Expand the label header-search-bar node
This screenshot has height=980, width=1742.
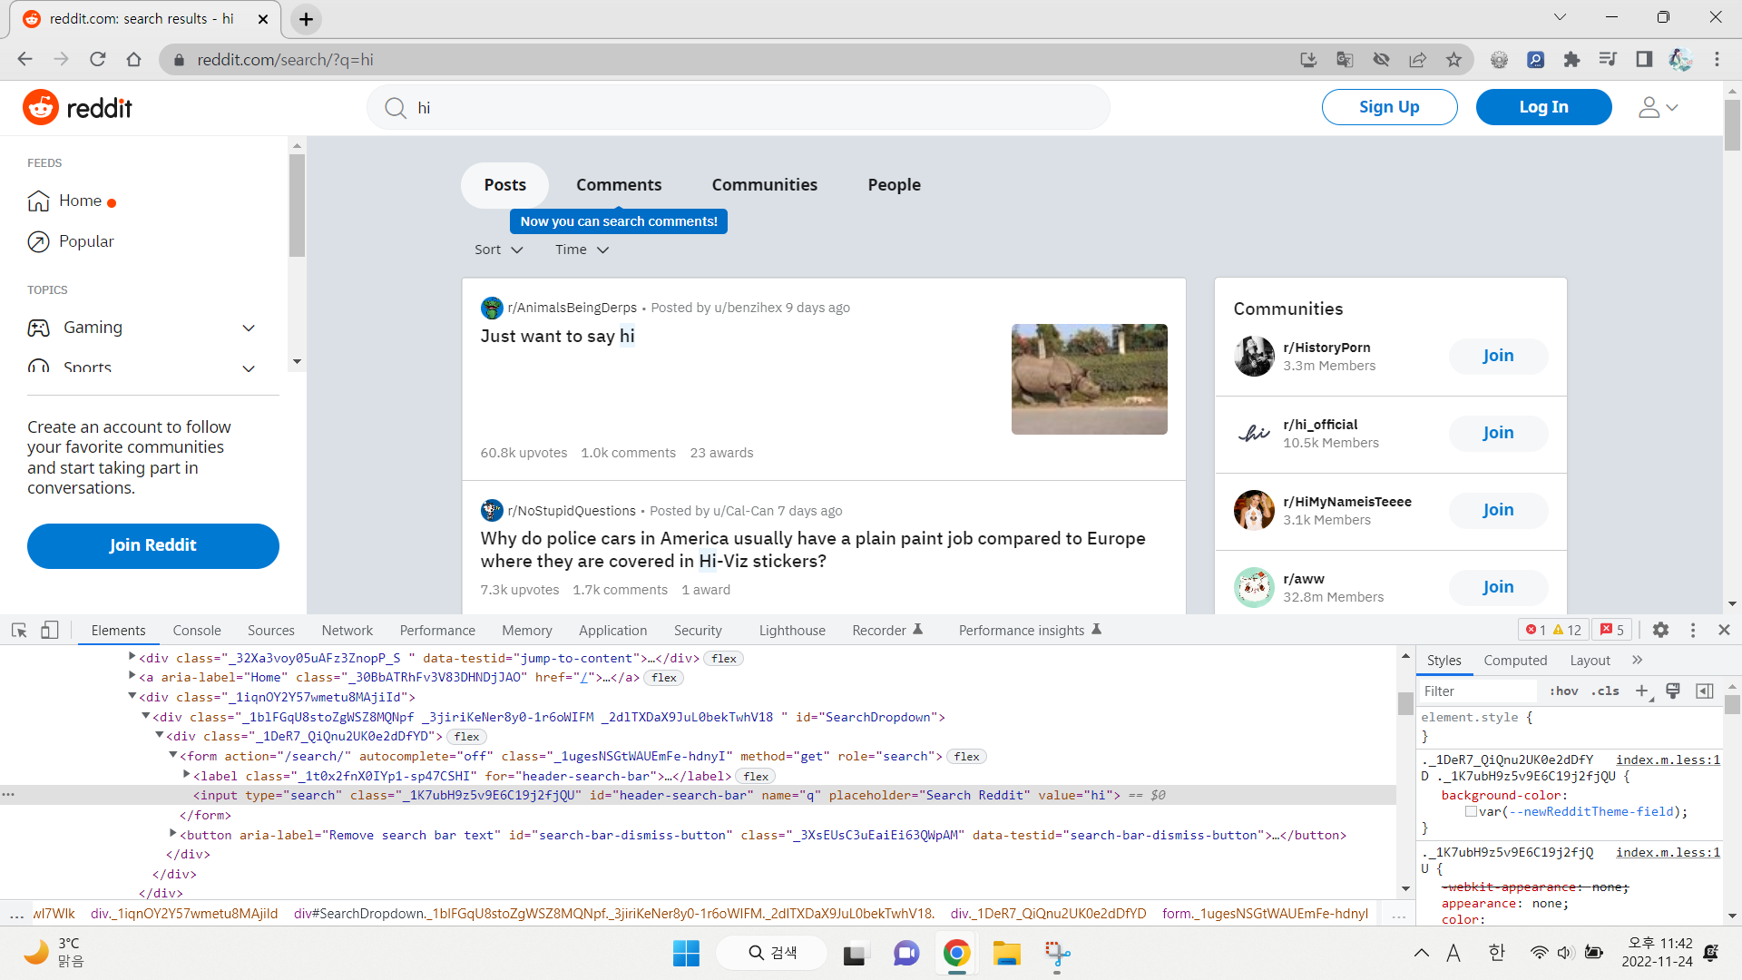coord(187,775)
